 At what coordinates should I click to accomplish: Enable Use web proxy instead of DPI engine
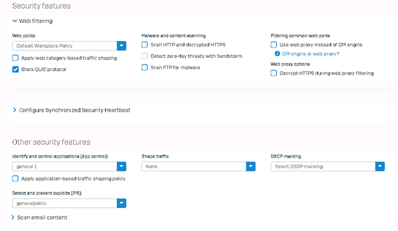pos(274,45)
